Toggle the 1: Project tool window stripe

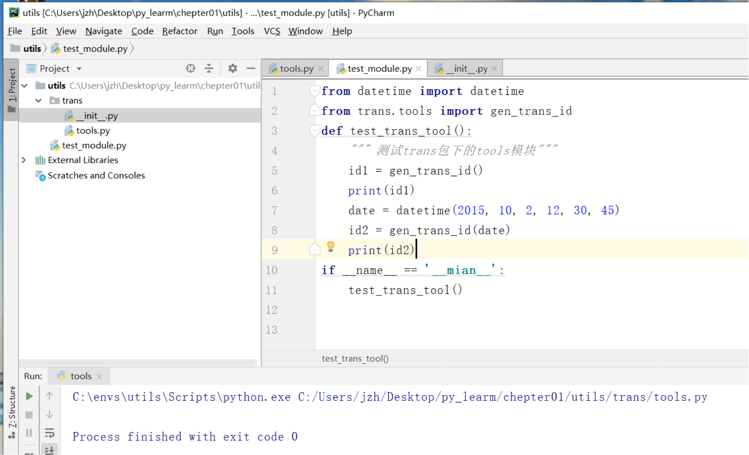[11, 90]
